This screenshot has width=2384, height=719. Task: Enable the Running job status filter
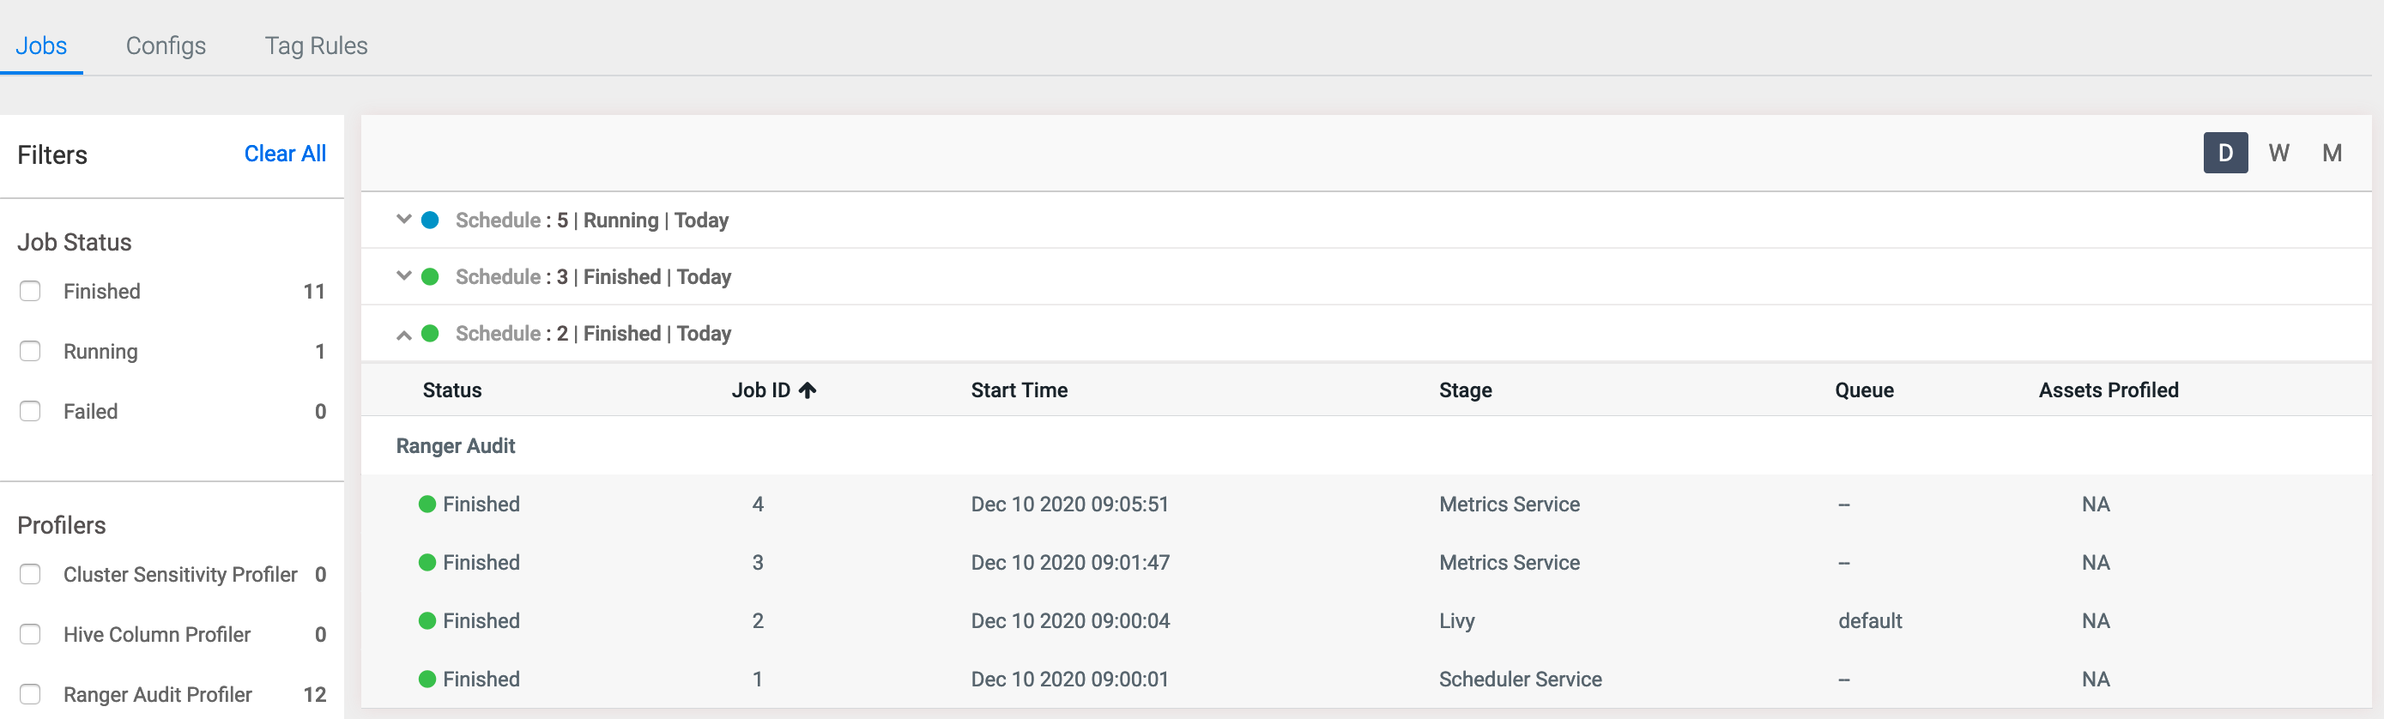pos(31,352)
